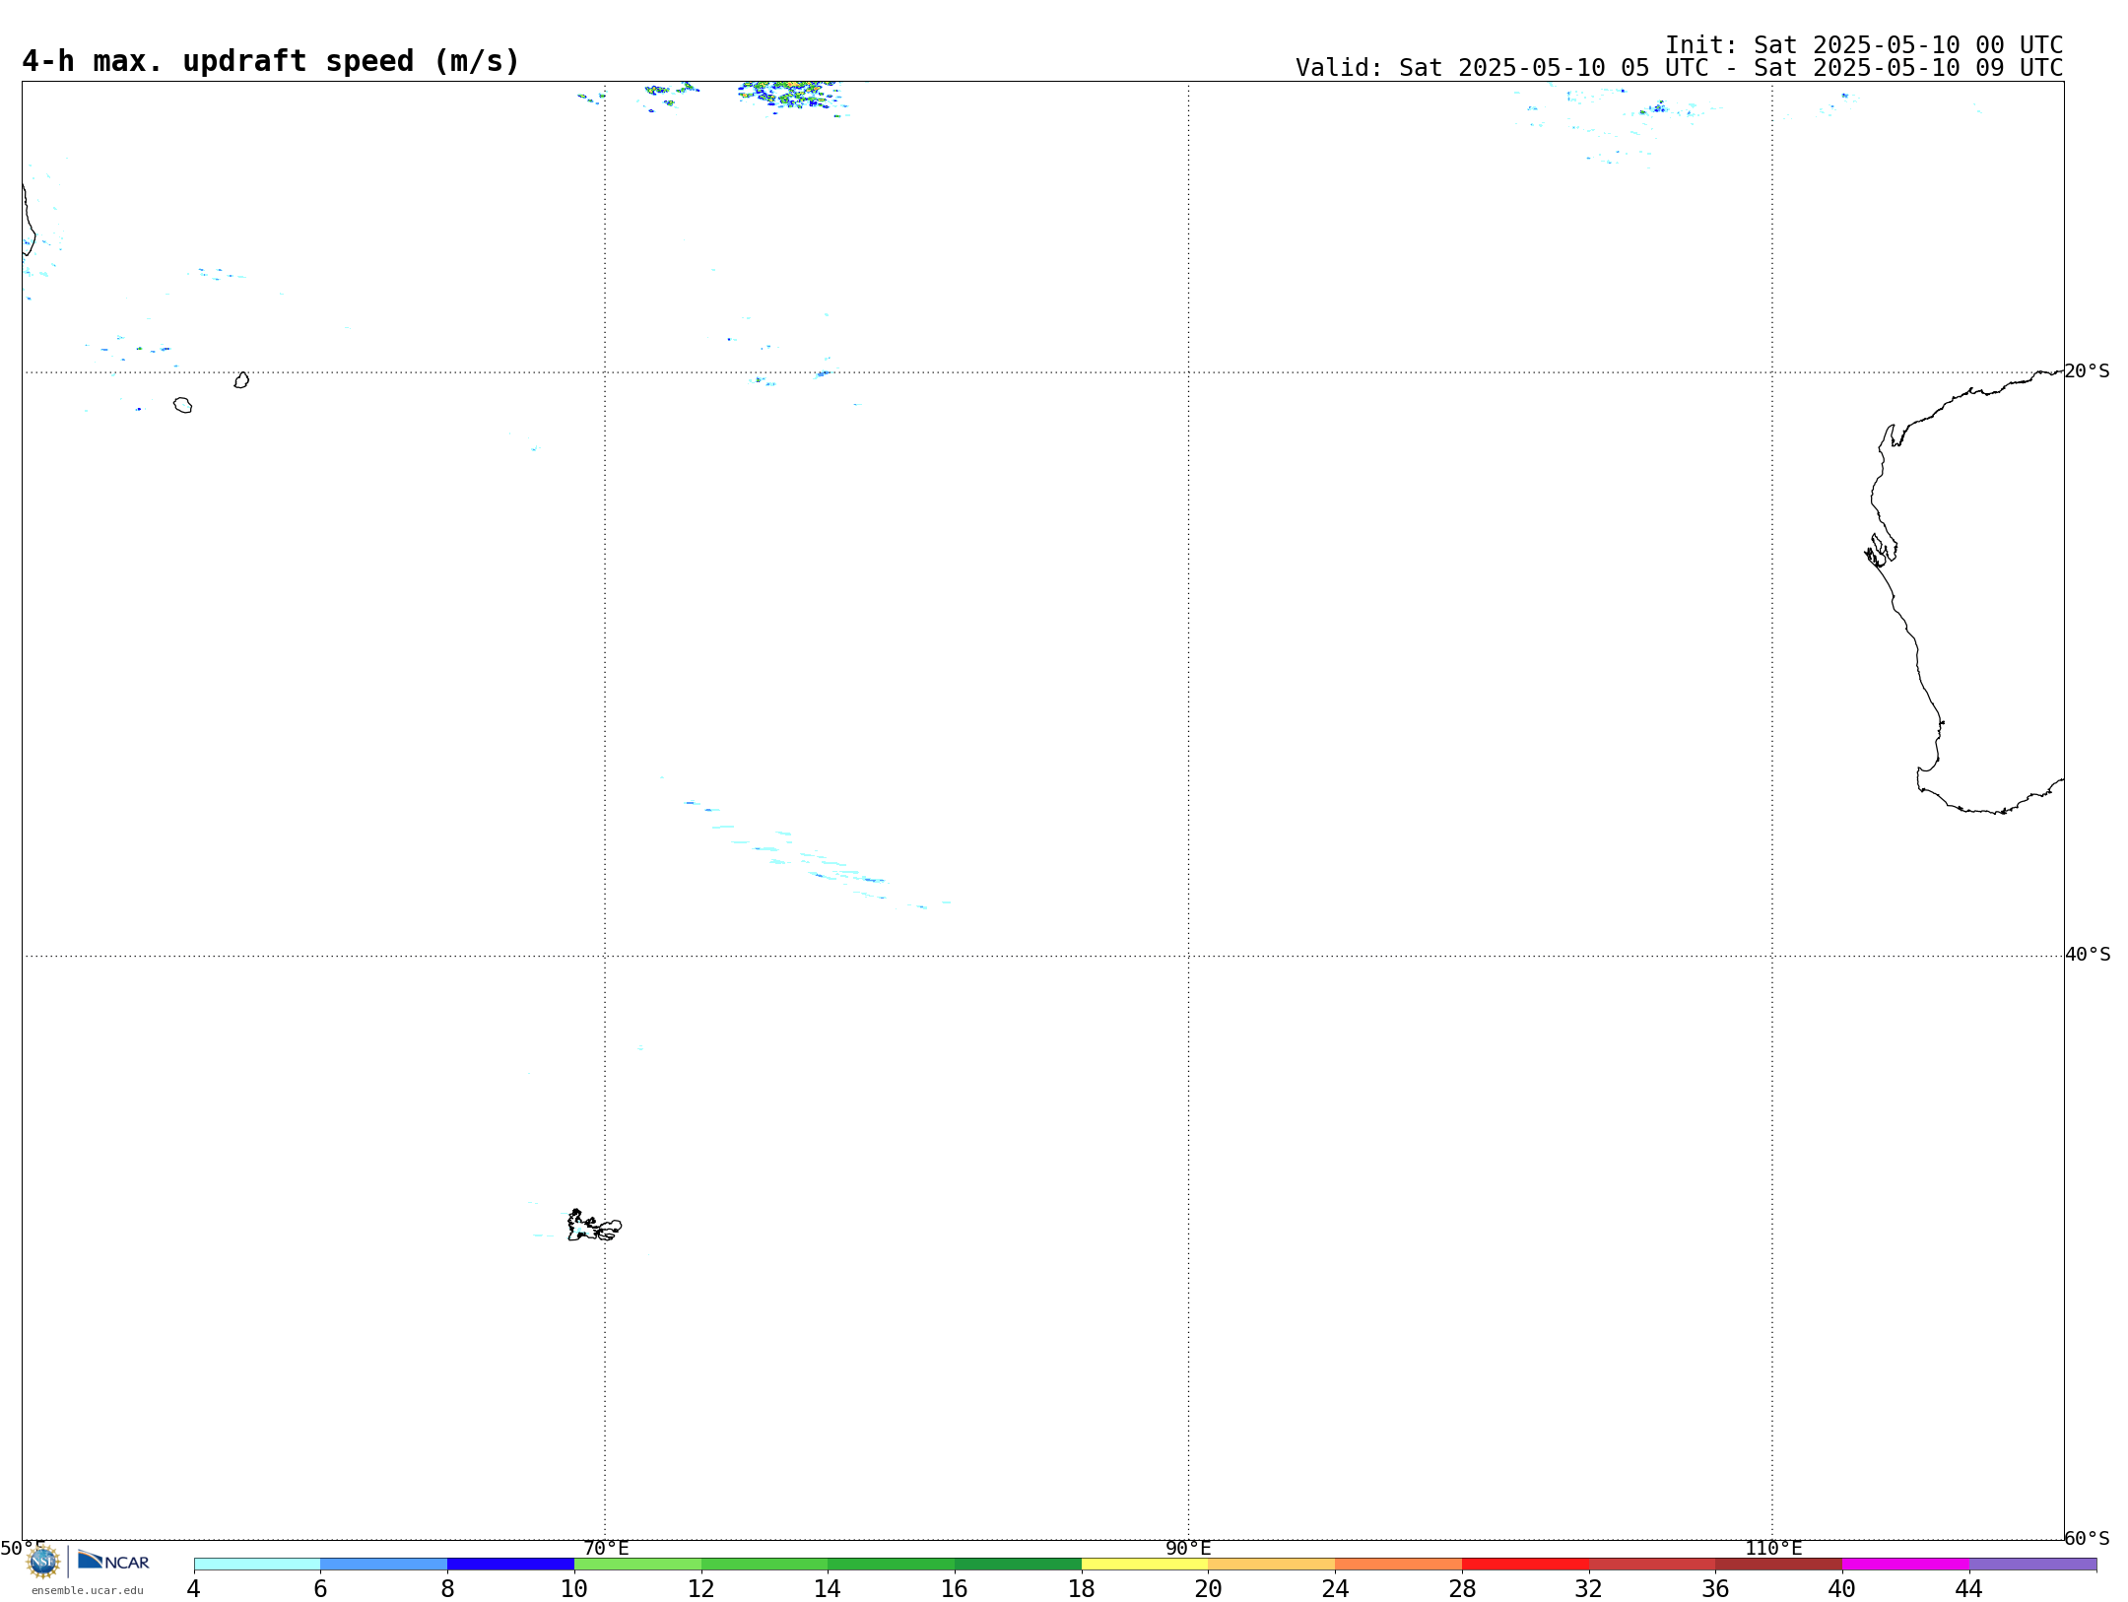Click the 20°S latitude label
This screenshot has width=2128, height=1602.
[2087, 371]
